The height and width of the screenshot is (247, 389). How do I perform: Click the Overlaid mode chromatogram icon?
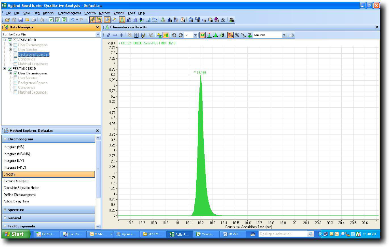tap(166, 35)
